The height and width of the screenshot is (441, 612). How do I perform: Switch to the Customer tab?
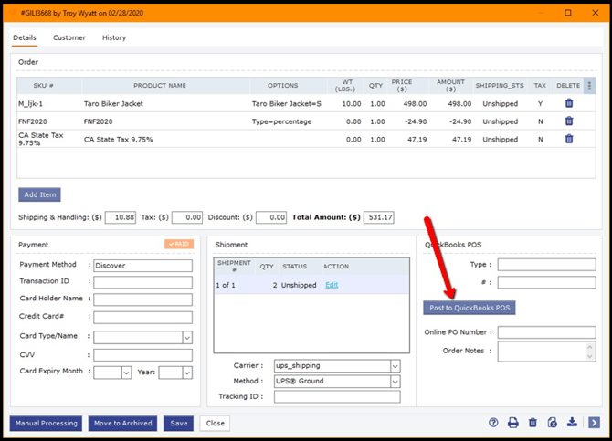pyautogui.click(x=69, y=38)
